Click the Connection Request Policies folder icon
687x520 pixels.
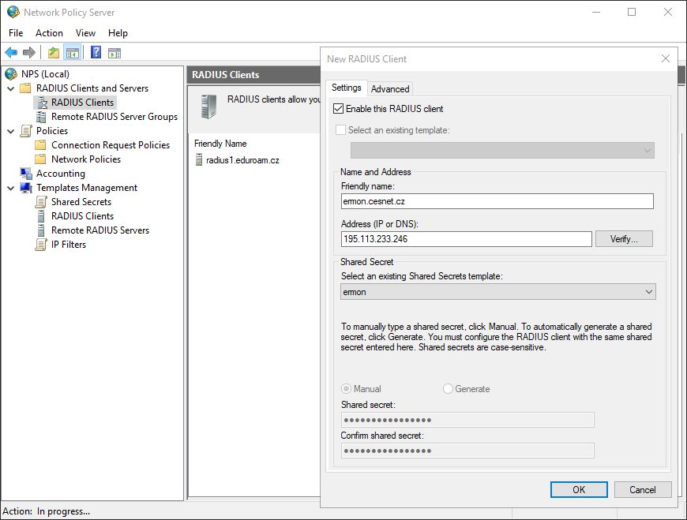pos(41,145)
